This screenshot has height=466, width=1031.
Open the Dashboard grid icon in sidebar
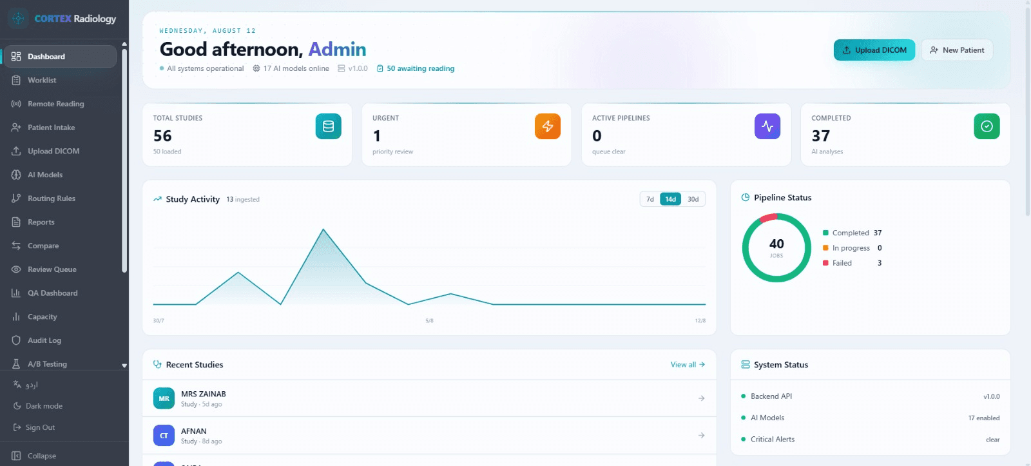[16, 57]
